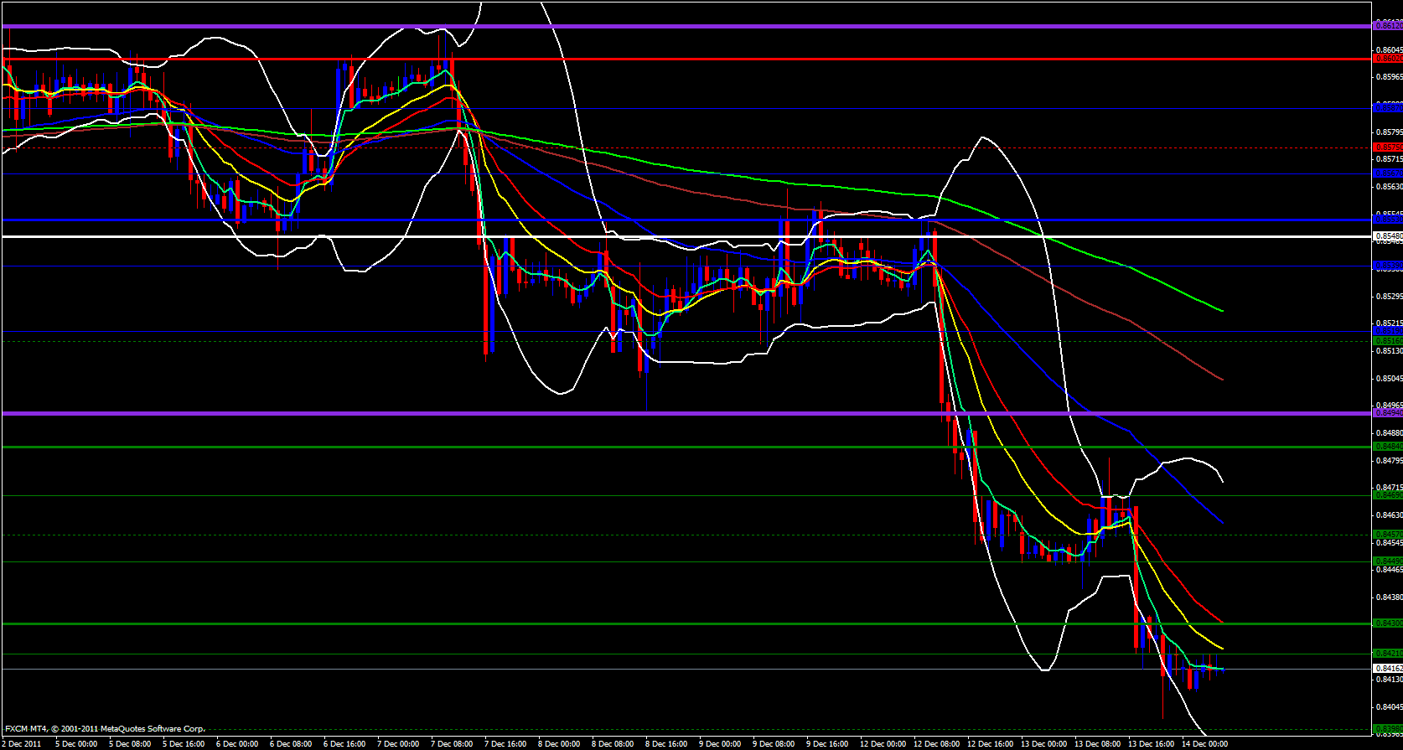Select the blue 0.85530 price label
Screen dimensions: 1403x750
pyautogui.click(x=1387, y=219)
